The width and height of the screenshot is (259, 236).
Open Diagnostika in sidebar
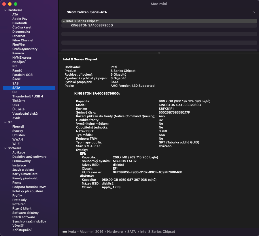[21, 32]
